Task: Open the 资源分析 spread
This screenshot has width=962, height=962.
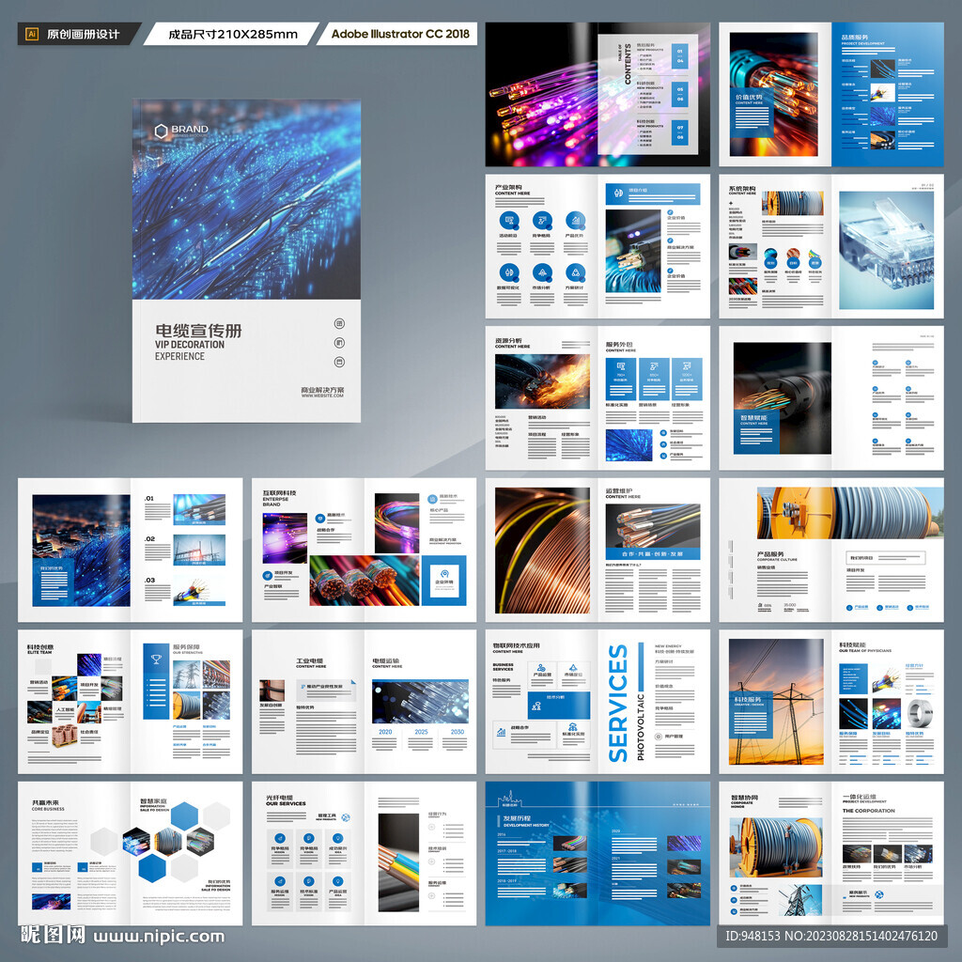Action: (x=597, y=398)
